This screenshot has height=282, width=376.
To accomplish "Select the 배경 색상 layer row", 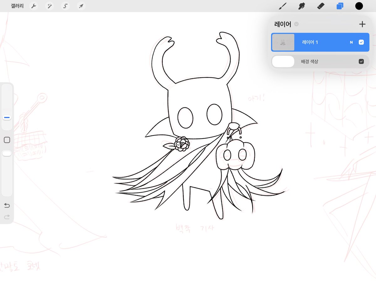I will [x=320, y=62].
